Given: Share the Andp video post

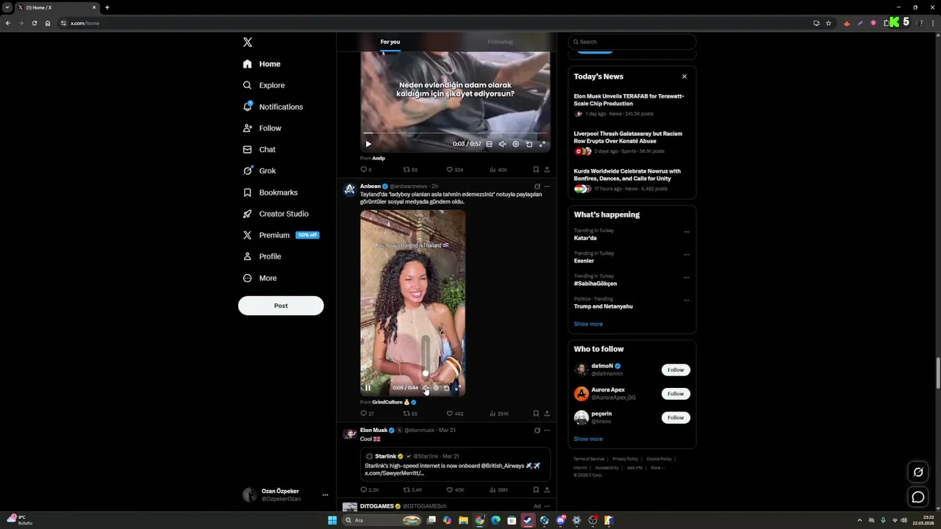Looking at the screenshot, I should coord(547,170).
